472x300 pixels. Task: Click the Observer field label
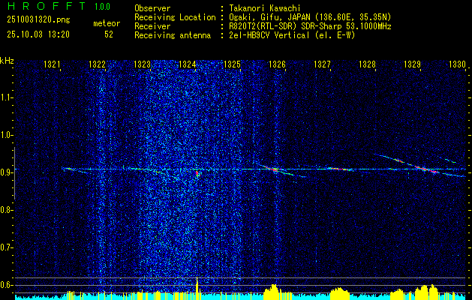[152, 8]
